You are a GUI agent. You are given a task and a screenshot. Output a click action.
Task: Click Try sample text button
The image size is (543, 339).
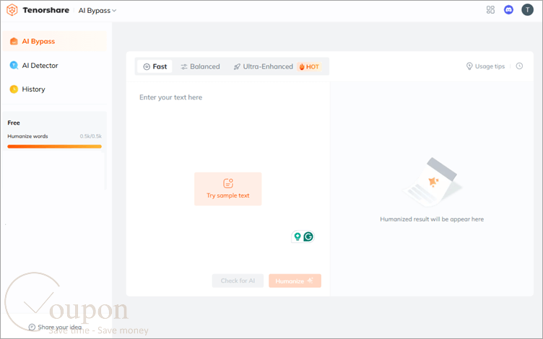(x=228, y=189)
